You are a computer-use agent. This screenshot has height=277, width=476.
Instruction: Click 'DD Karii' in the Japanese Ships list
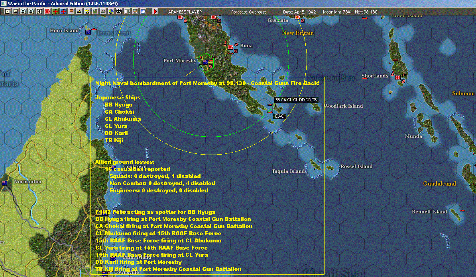(116, 133)
